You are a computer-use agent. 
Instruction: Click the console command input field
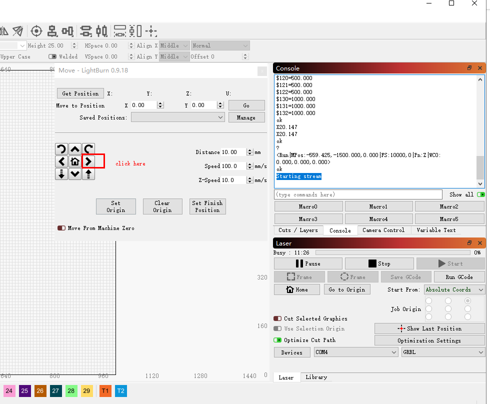point(358,194)
